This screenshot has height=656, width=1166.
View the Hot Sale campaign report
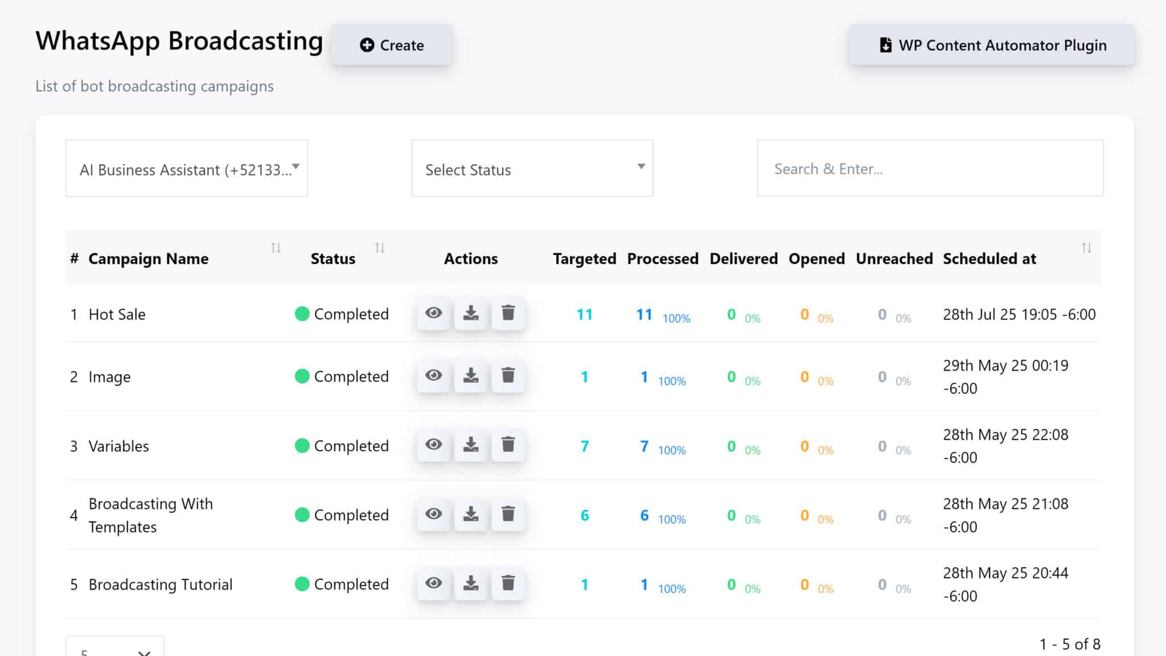coord(433,314)
